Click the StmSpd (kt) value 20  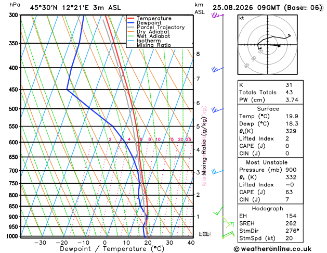coord(289,238)
